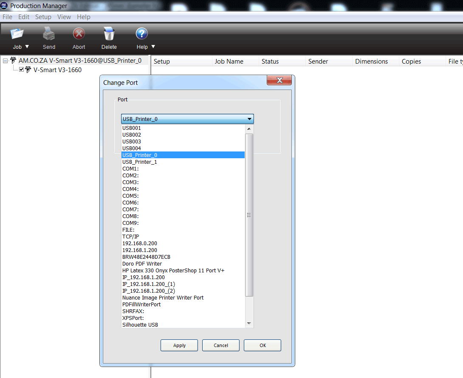Viewport: 463px width, 378px height.
Task: Select the AM.CO.ZA V-Smart root printer node
Action: click(x=80, y=61)
